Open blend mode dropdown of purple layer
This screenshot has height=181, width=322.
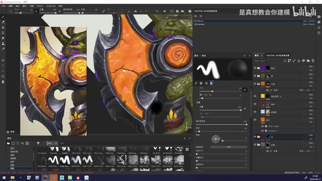(x=311, y=67)
